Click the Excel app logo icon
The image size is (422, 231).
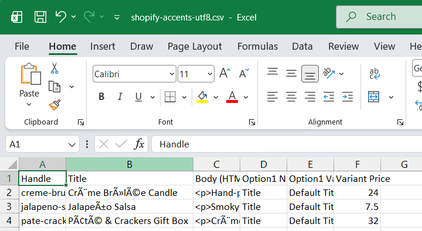(16, 17)
